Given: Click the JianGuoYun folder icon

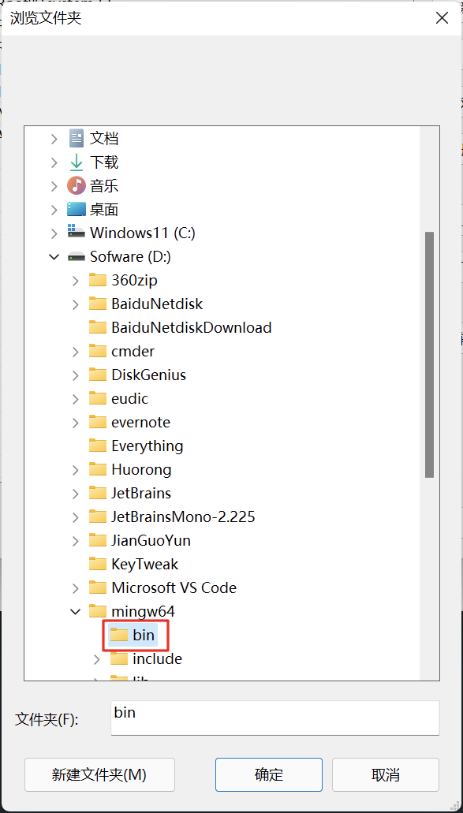Looking at the screenshot, I should point(98,540).
